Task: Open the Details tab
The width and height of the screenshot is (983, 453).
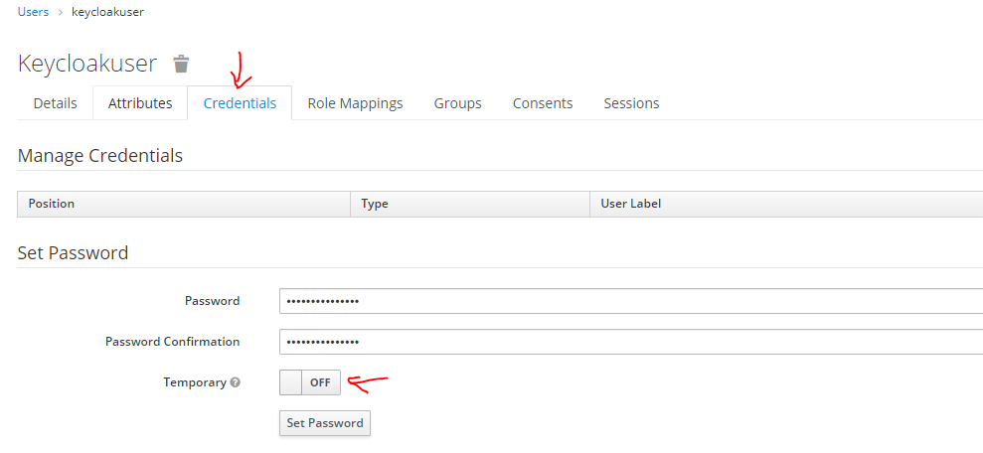Action: (x=55, y=103)
